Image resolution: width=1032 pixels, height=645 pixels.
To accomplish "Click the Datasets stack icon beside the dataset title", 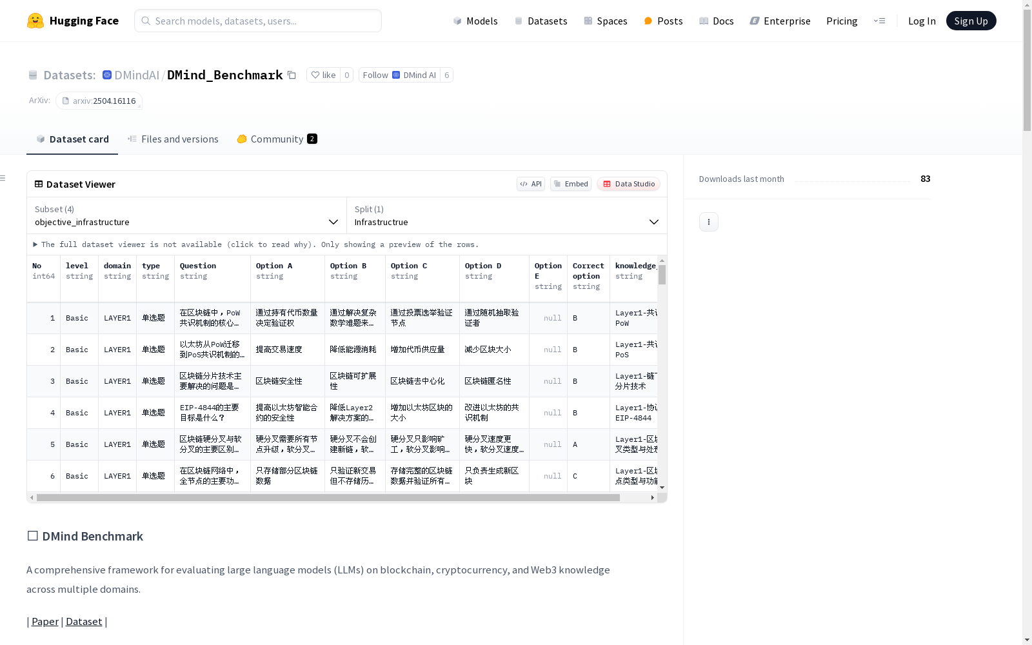I will tap(33, 75).
